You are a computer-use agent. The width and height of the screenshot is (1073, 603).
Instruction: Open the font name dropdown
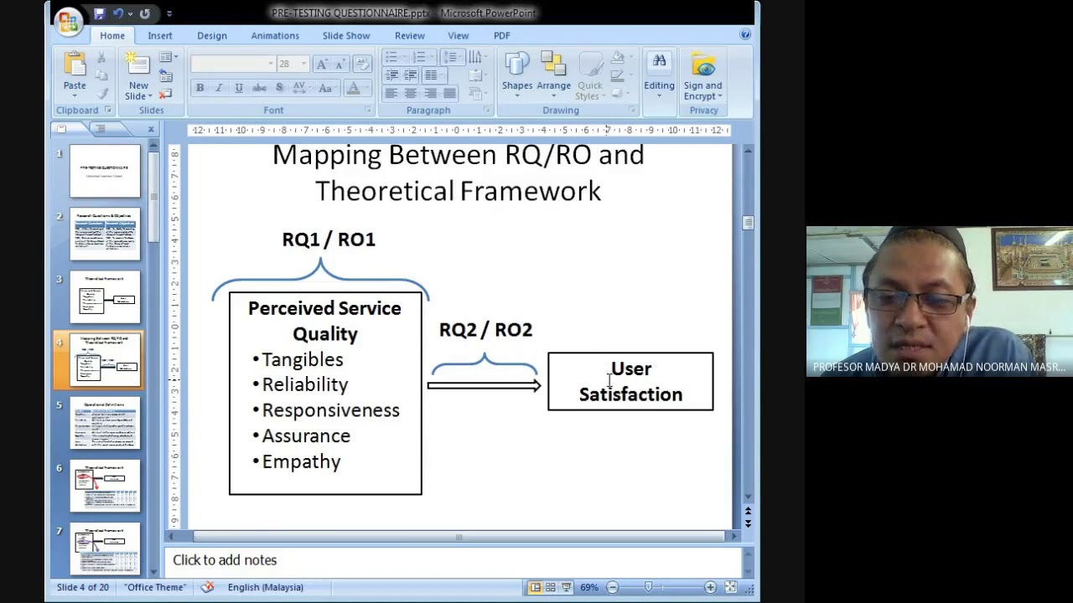271,64
